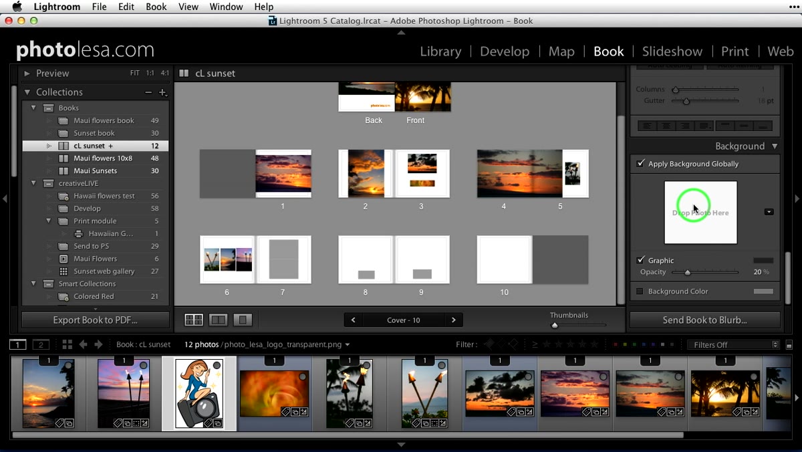
Task: Switch to spread view
Action: 218,320
